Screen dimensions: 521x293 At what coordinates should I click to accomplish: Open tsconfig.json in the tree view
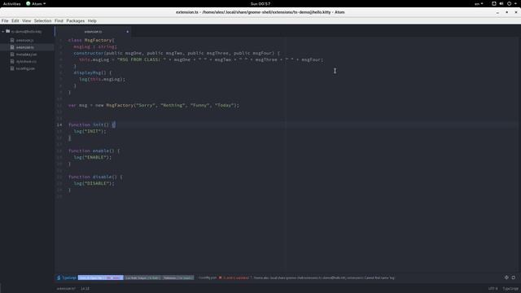click(25, 68)
